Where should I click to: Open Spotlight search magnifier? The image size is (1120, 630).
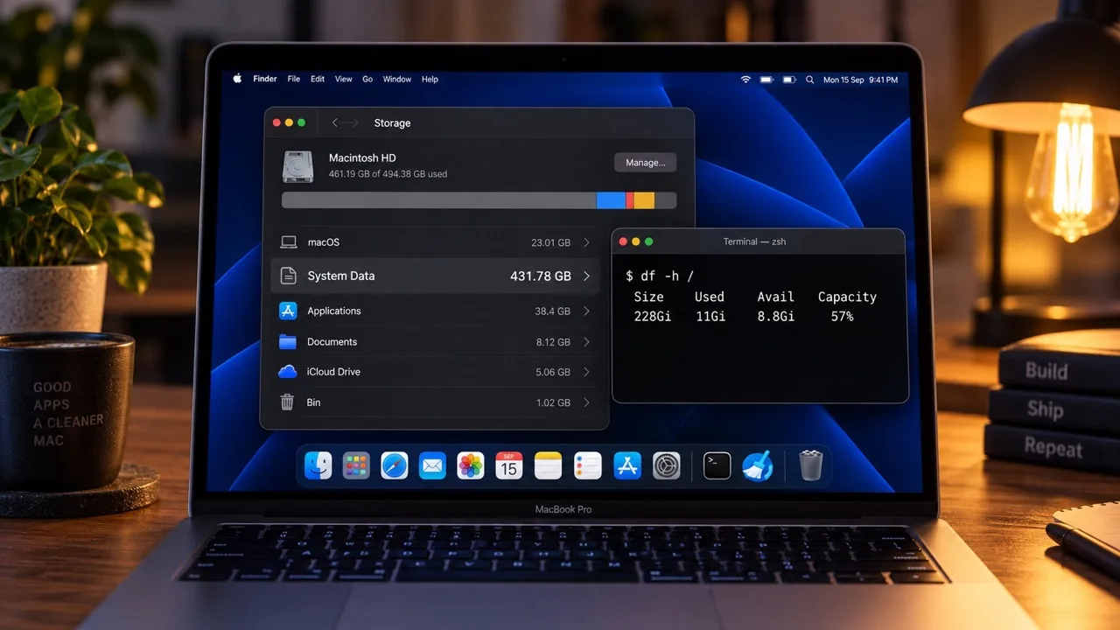tap(809, 80)
